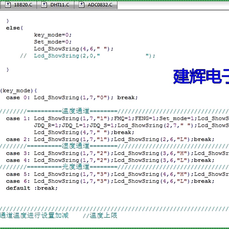Click the case 2: line
The height and width of the screenshot is (229, 229).
(x=110, y=139)
